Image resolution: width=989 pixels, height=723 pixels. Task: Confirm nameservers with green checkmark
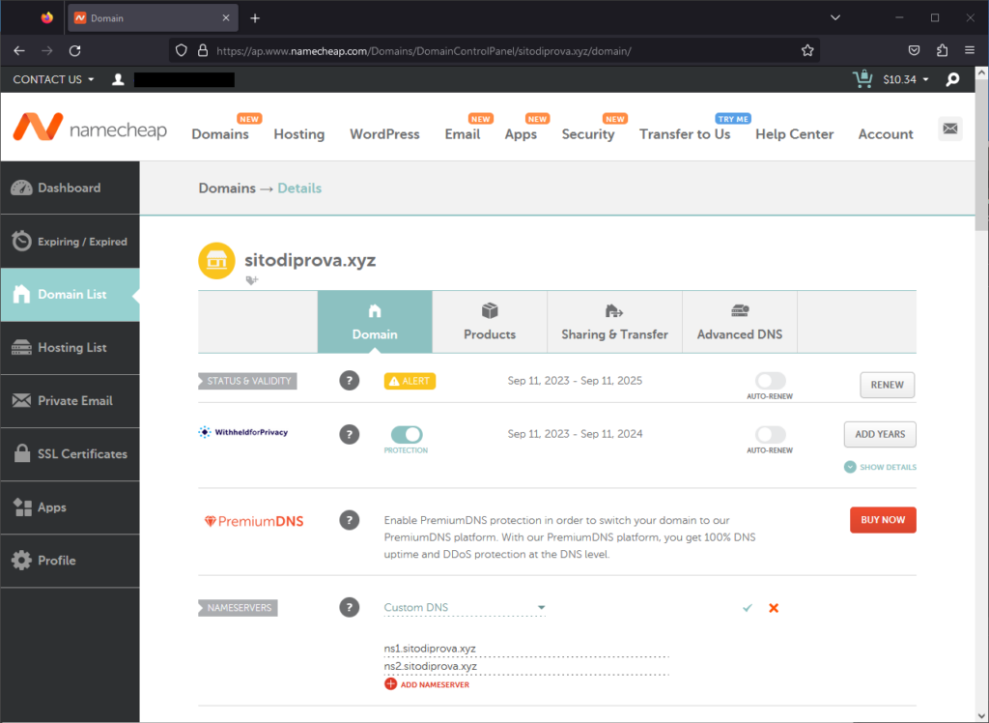748,608
